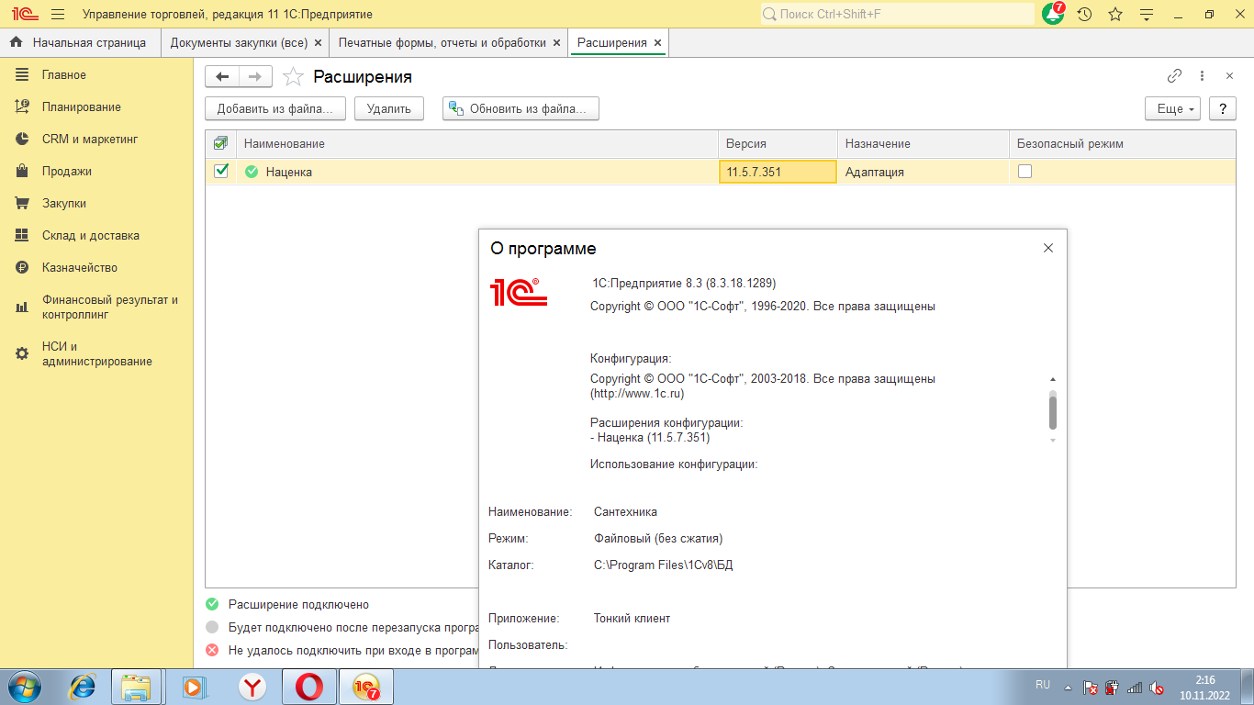The image size is (1254, 705).
Task: Open the service menu lines icon
Action: 1147,15
